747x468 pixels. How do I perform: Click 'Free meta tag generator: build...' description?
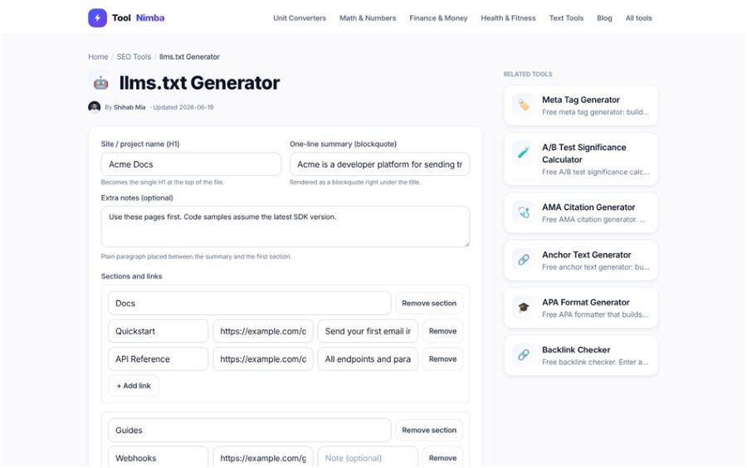pos(595,112)
